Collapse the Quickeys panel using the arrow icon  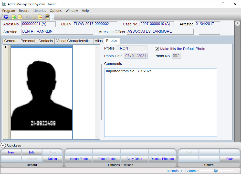[x=3, y=145]
